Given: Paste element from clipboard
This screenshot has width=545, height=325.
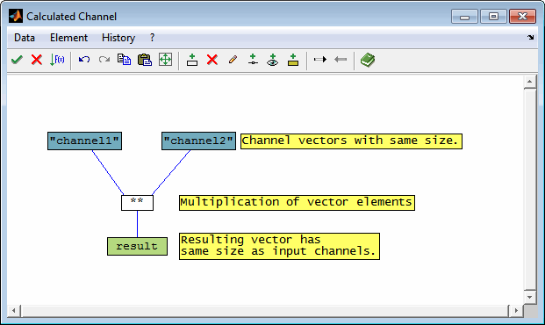Looking at the screenshot, I should 145,60.
